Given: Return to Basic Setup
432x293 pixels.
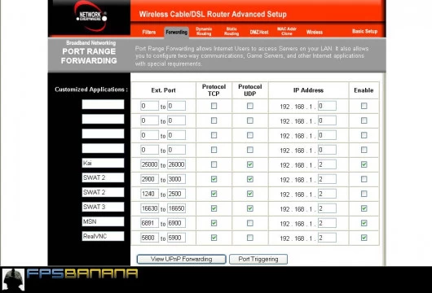Looking at the screenshot, I should pos(364,32).
